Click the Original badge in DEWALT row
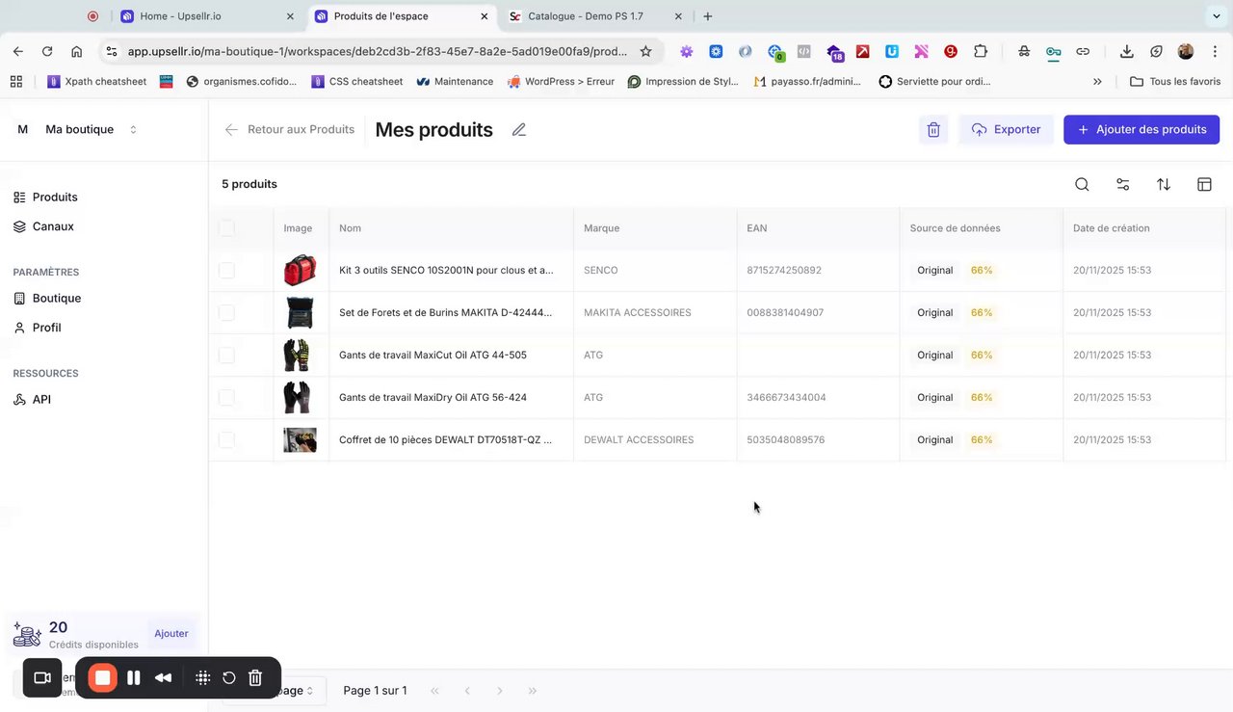 (x=934, y=440)
